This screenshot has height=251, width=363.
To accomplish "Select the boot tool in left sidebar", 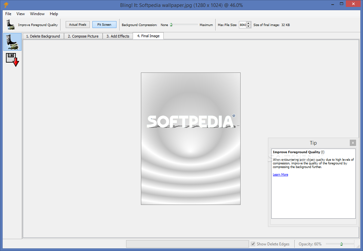I will point(12,42).
